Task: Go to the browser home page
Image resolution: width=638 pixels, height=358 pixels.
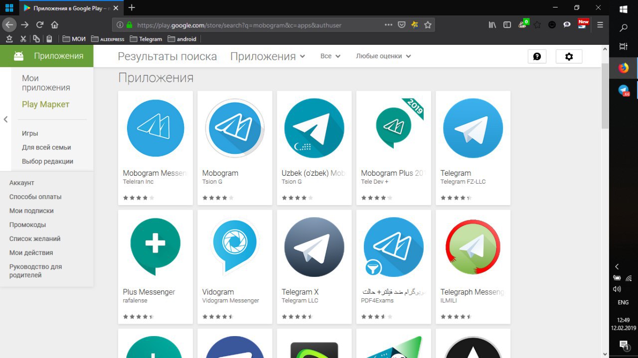Action: pos(55,24)
